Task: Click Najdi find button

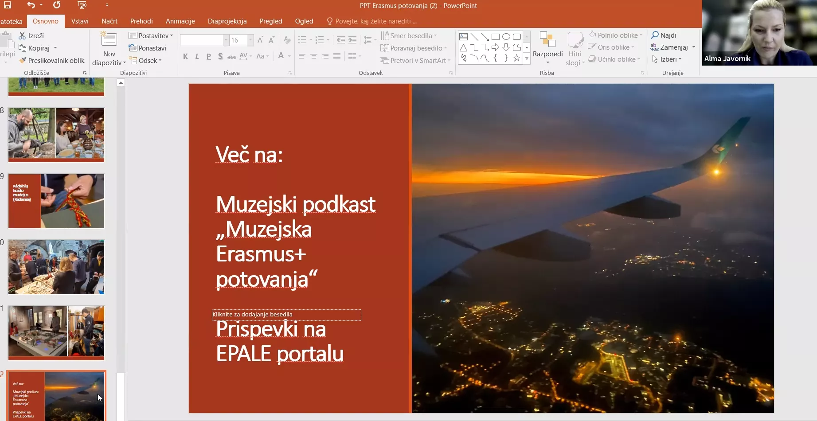Action: pyautogui.click(x=664, y=35)
